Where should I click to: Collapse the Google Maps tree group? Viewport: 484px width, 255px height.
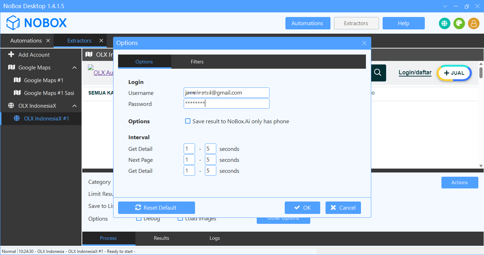pos(74,68)
